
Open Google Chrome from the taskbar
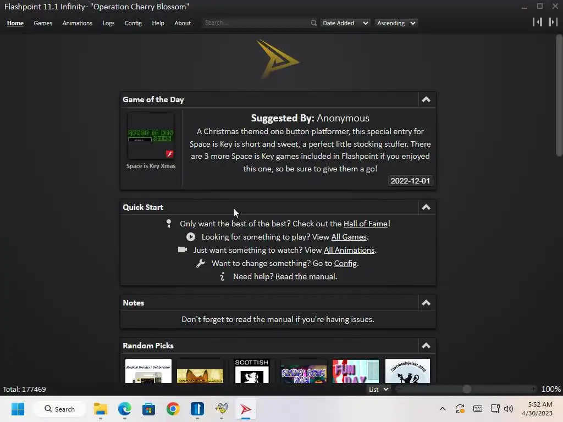click(173, 409)
